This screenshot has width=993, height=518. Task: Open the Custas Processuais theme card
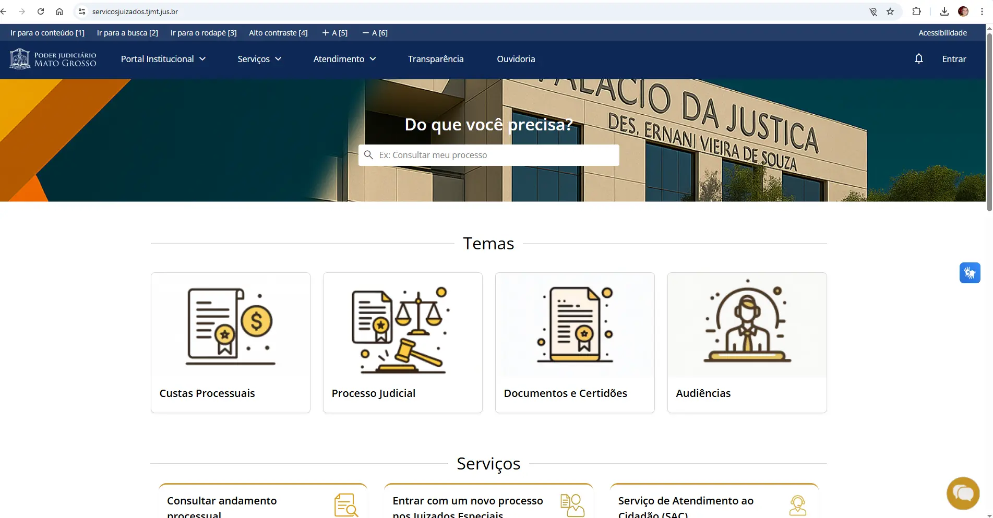pyautogui.click(x=230, y=342)
